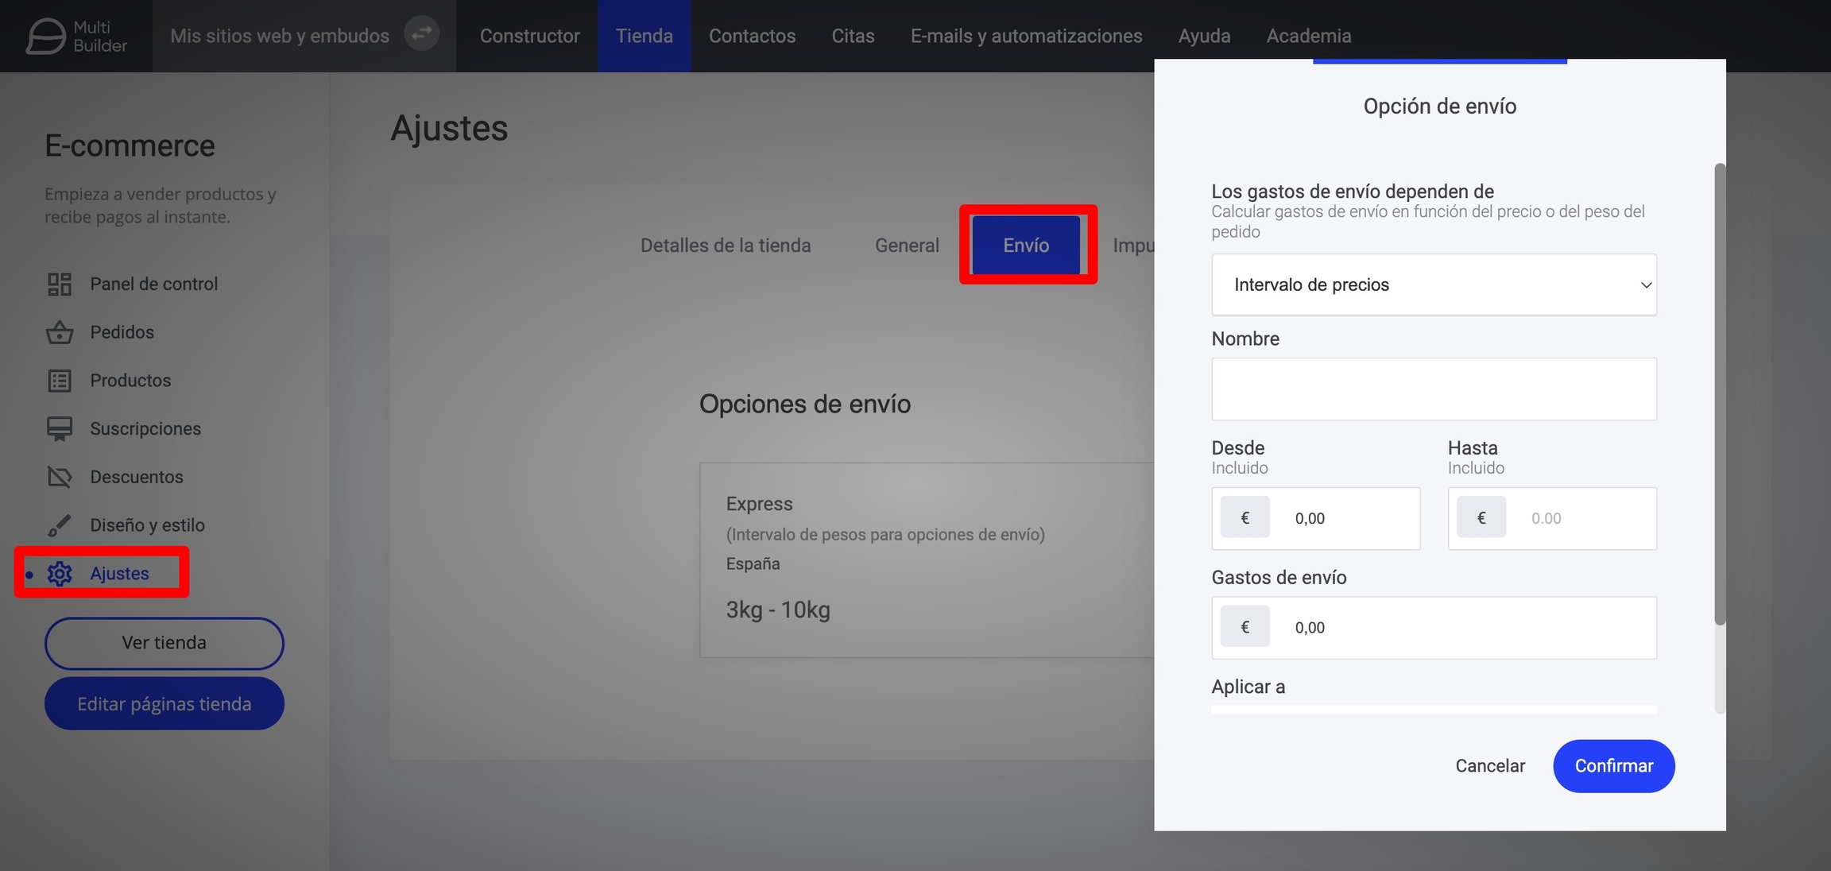This screenshot has height=871, width=1831.
Task: Click the Pedidos basket icon
Action: coord(60,332)
